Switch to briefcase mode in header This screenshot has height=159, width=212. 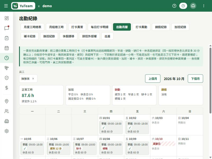tap(193, 6)
